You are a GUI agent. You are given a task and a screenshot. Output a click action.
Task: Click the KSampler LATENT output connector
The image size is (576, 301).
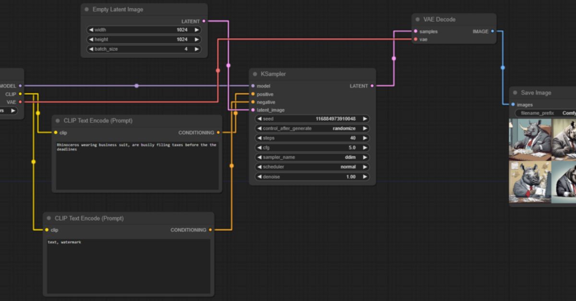[372, 86]
